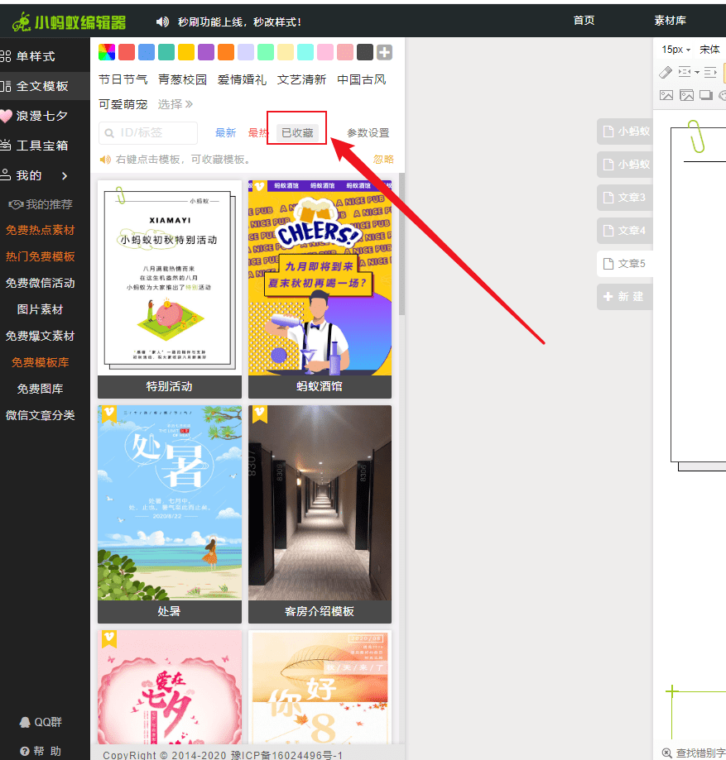Filter templates by 节日节气
This screenshot has height=760, width=726.
click(123, 79)
